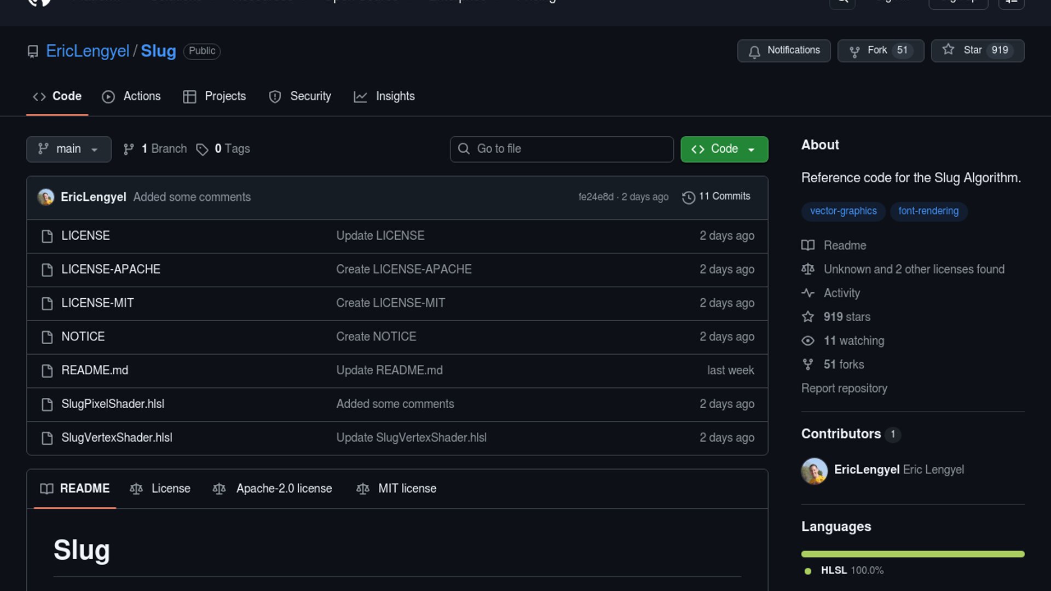Click the Fork icon button
1051x591 pixels.
click(x=854, y=51)
